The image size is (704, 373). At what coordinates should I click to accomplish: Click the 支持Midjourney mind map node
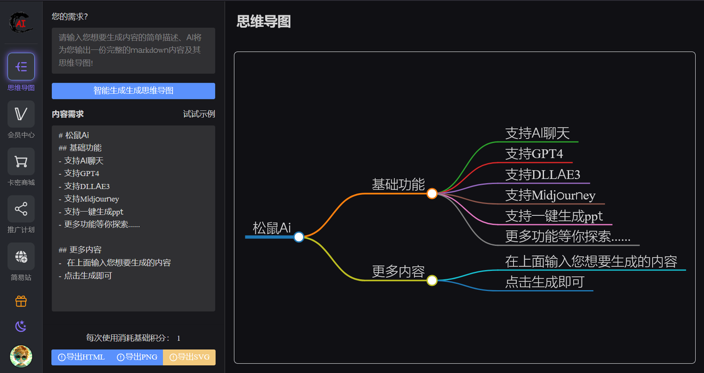(x=551, y=195)
